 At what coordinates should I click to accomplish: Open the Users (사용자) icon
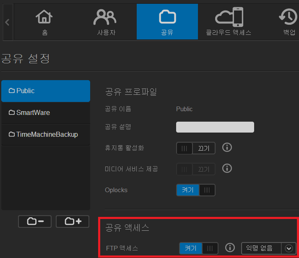pos(105,17)
